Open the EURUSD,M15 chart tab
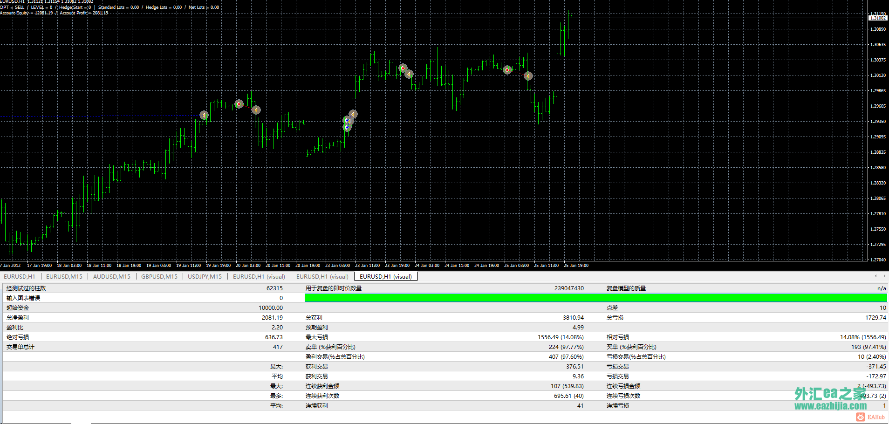The image size is (889, 424). click(x=64, y=276)
